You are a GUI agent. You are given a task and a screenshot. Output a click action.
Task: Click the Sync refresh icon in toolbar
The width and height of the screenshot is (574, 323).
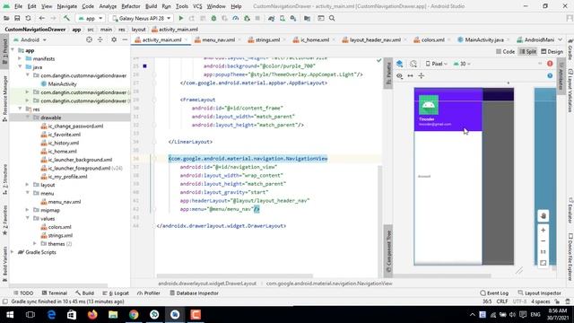click(x=28, y=18)
